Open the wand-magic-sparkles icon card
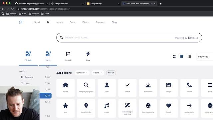This screenshot has width=213, height=120. pyautogui.click(x=127, y=108)
